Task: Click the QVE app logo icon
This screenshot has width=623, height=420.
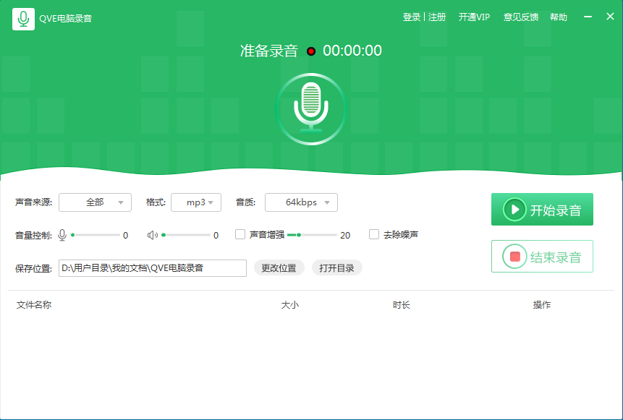Action: coord(23,18)
